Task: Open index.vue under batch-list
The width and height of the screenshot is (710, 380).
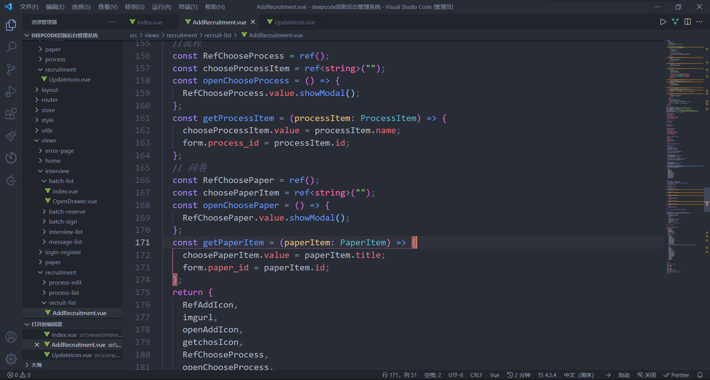Action: (x=65, y=191)
